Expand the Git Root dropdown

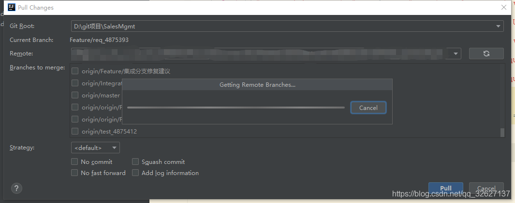click(x=498, y=26)
